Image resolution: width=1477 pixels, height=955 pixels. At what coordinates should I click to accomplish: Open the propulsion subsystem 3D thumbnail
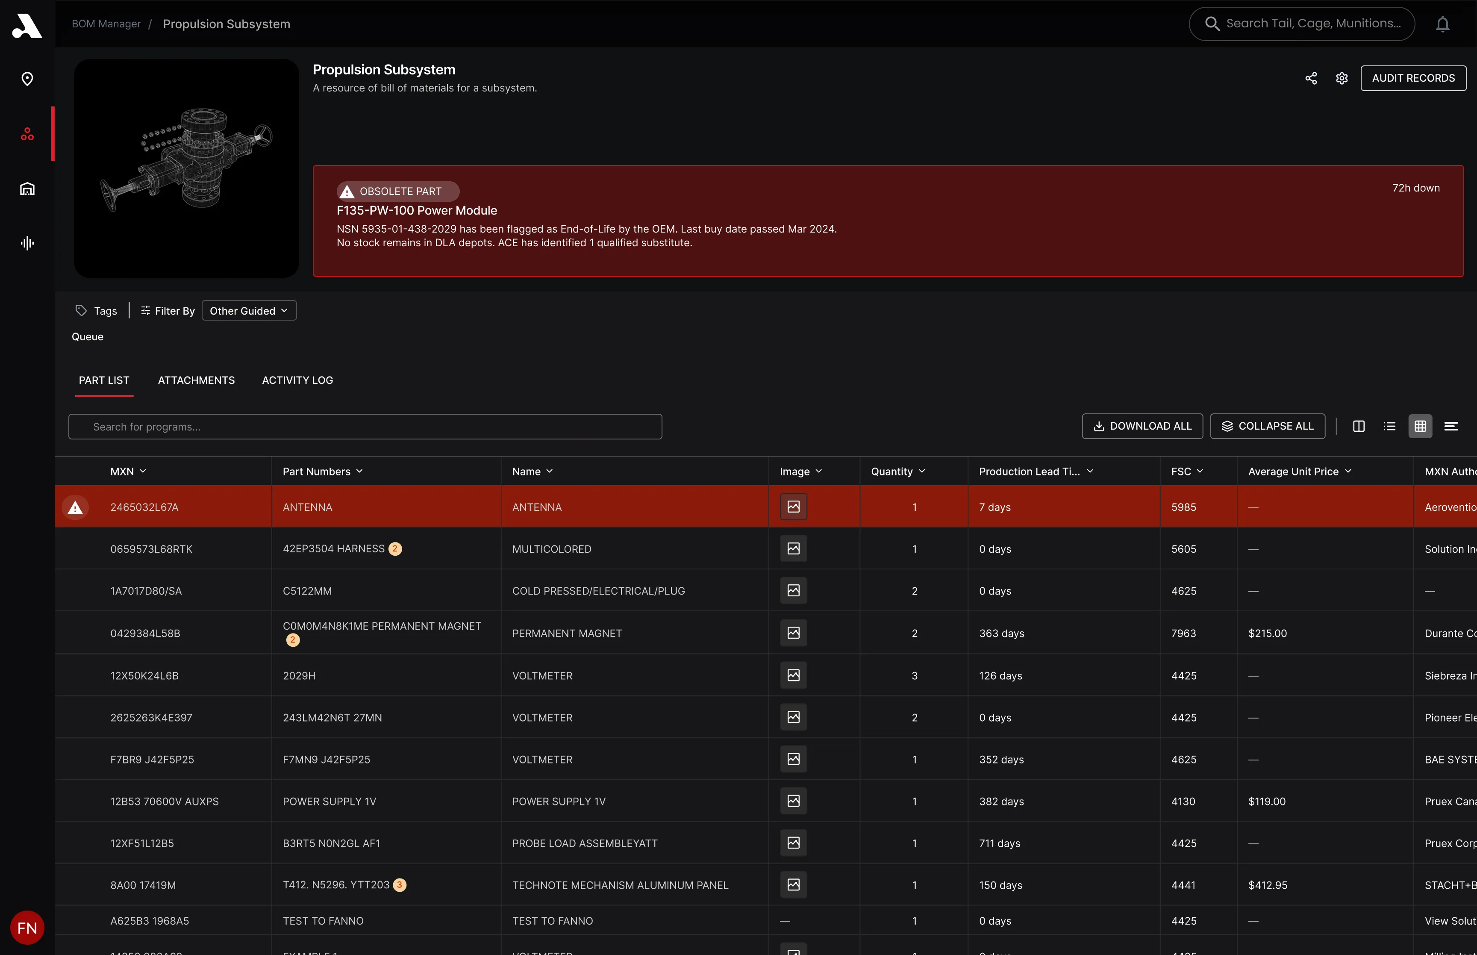187,168
